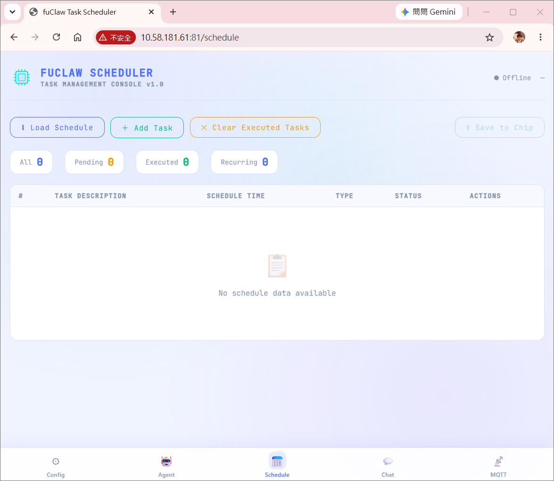
Task: Add a new task with Add Task
Action: [147, 128]
